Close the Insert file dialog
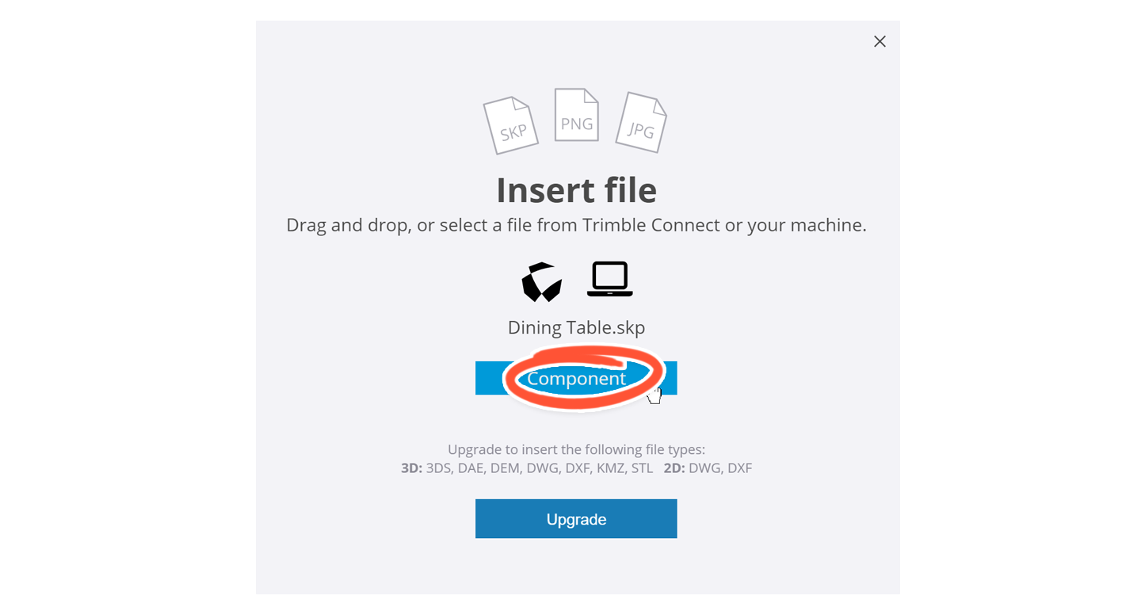The image size is (1141, 607). tap(880, 41)
